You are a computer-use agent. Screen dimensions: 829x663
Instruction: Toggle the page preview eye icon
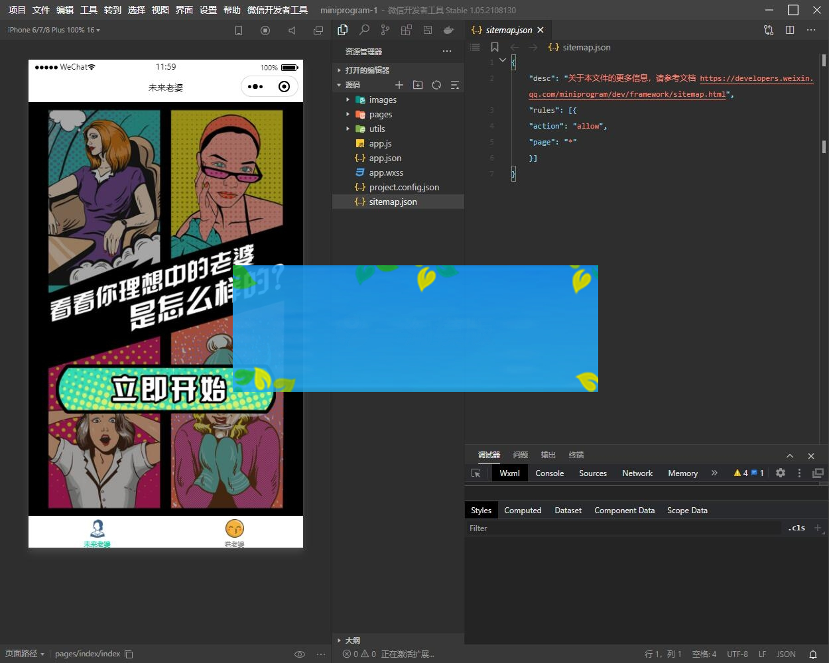pos(299,654)
